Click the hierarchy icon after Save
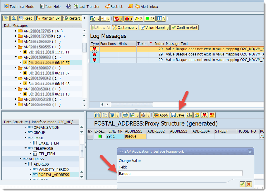This screenshot has width=268, height=193. point(189,115)
